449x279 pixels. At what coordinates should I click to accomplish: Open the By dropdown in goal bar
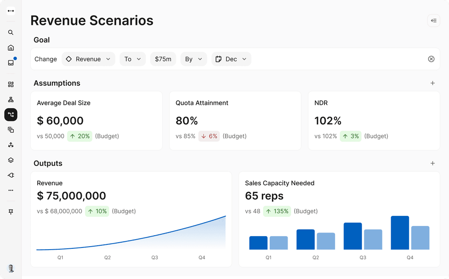click(x=193, y=59)
